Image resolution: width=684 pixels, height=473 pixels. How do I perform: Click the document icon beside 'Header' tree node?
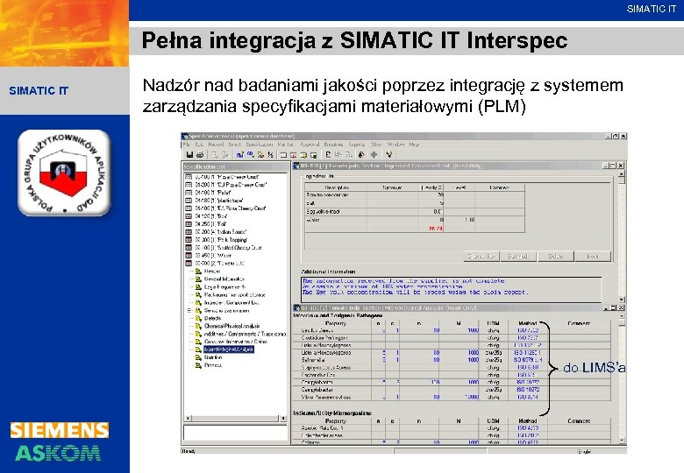pos(198,272)
